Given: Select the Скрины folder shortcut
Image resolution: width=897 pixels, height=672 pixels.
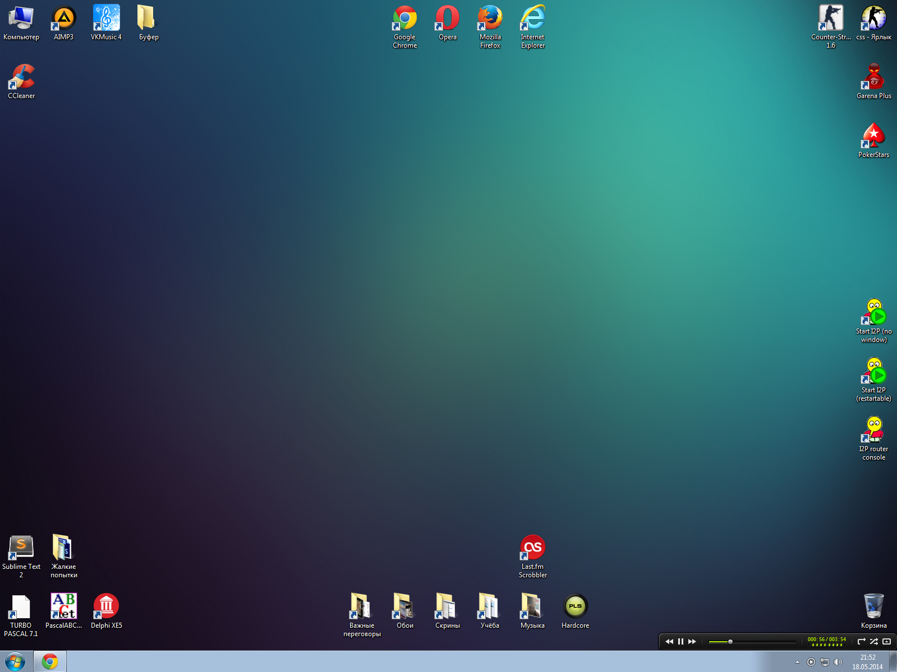Looking at the screenshot, I should (447, 611).
